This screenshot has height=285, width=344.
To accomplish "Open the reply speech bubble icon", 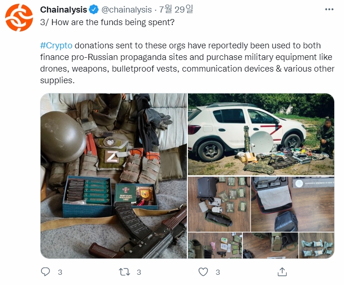I will coord(45,272).
